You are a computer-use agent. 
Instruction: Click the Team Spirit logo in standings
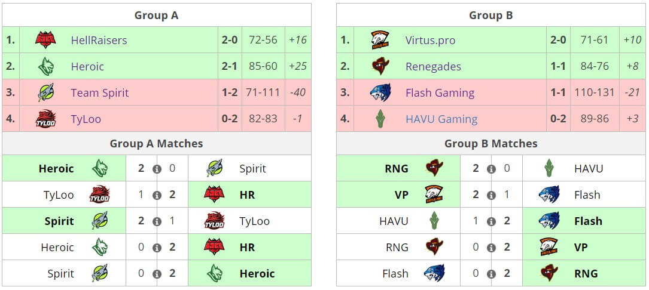(x=45, y=92)
